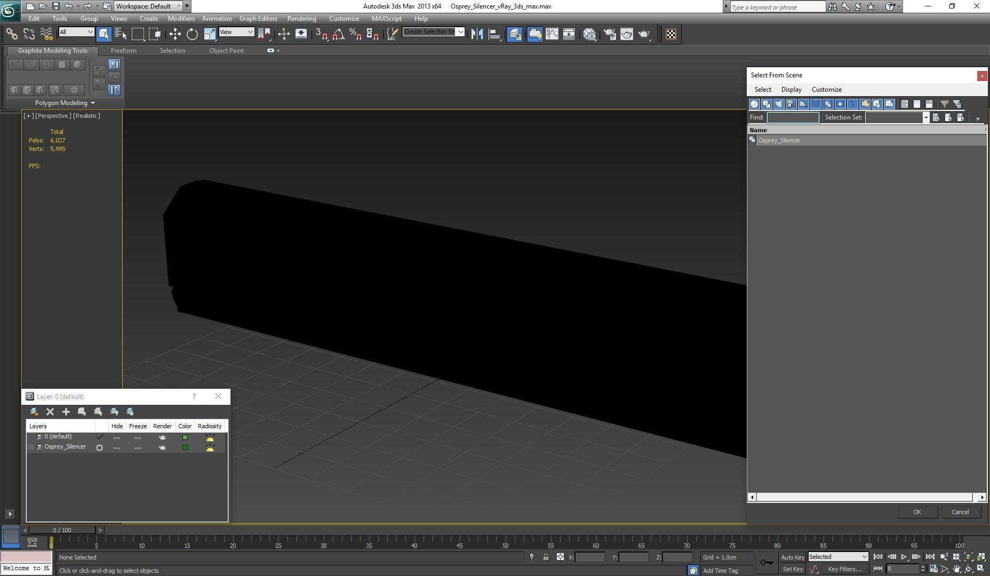Open the All selection filter dropdown
The image size is (990, 576).
pos(76,32)
